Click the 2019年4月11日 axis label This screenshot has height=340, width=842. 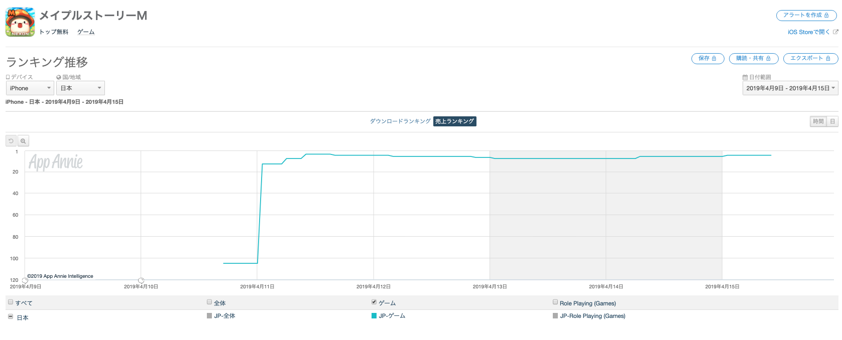257,287
